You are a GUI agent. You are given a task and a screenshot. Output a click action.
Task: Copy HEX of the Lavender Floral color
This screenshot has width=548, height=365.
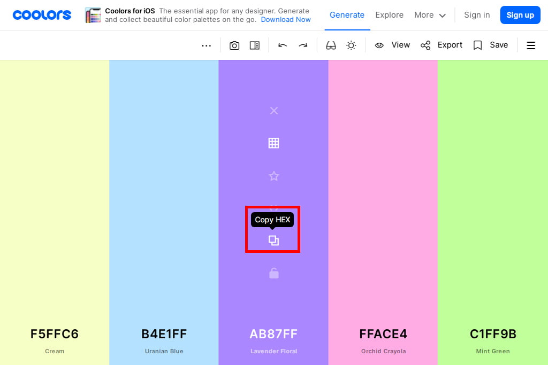click(x=273, y=240)
